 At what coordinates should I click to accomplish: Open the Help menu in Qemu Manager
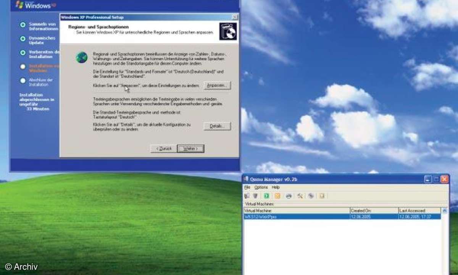276,188
